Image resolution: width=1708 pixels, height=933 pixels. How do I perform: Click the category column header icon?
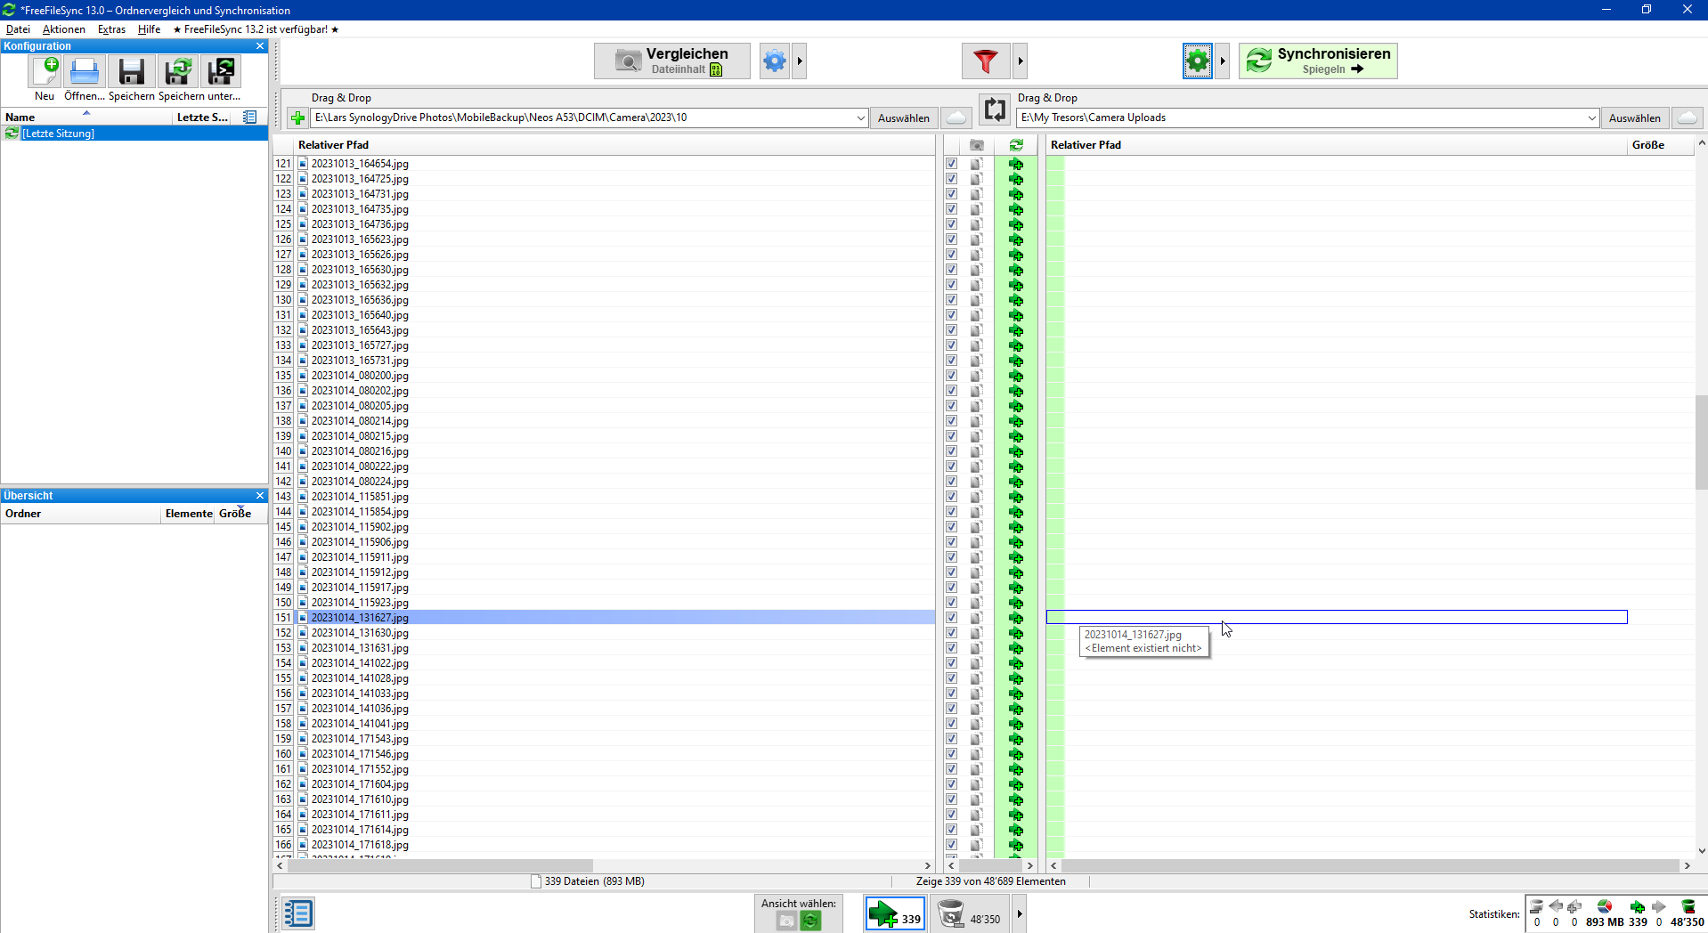point(977,145)
